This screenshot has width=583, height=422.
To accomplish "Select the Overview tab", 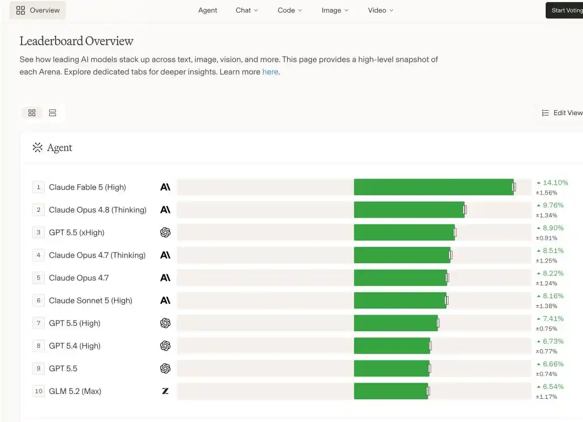I will point(38,10).
